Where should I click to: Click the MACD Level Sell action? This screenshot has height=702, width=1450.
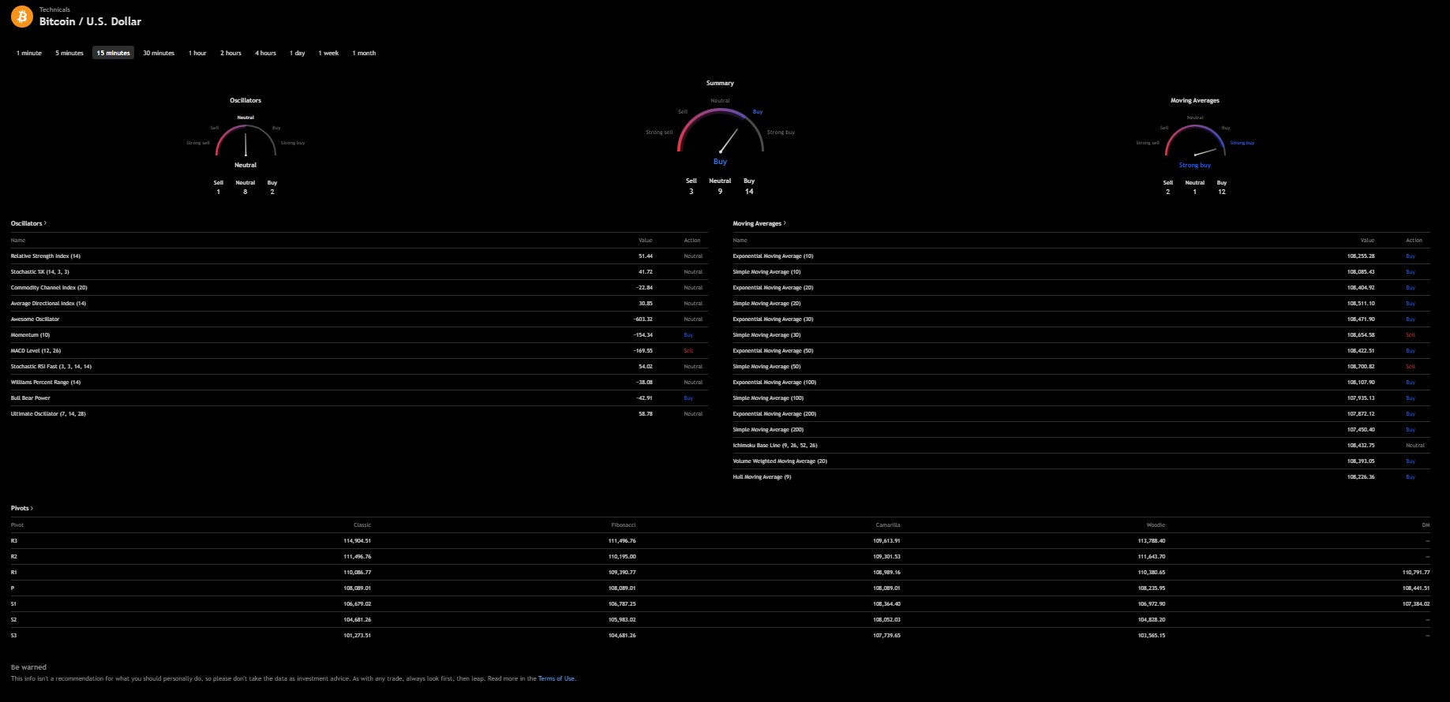(688, 351)
